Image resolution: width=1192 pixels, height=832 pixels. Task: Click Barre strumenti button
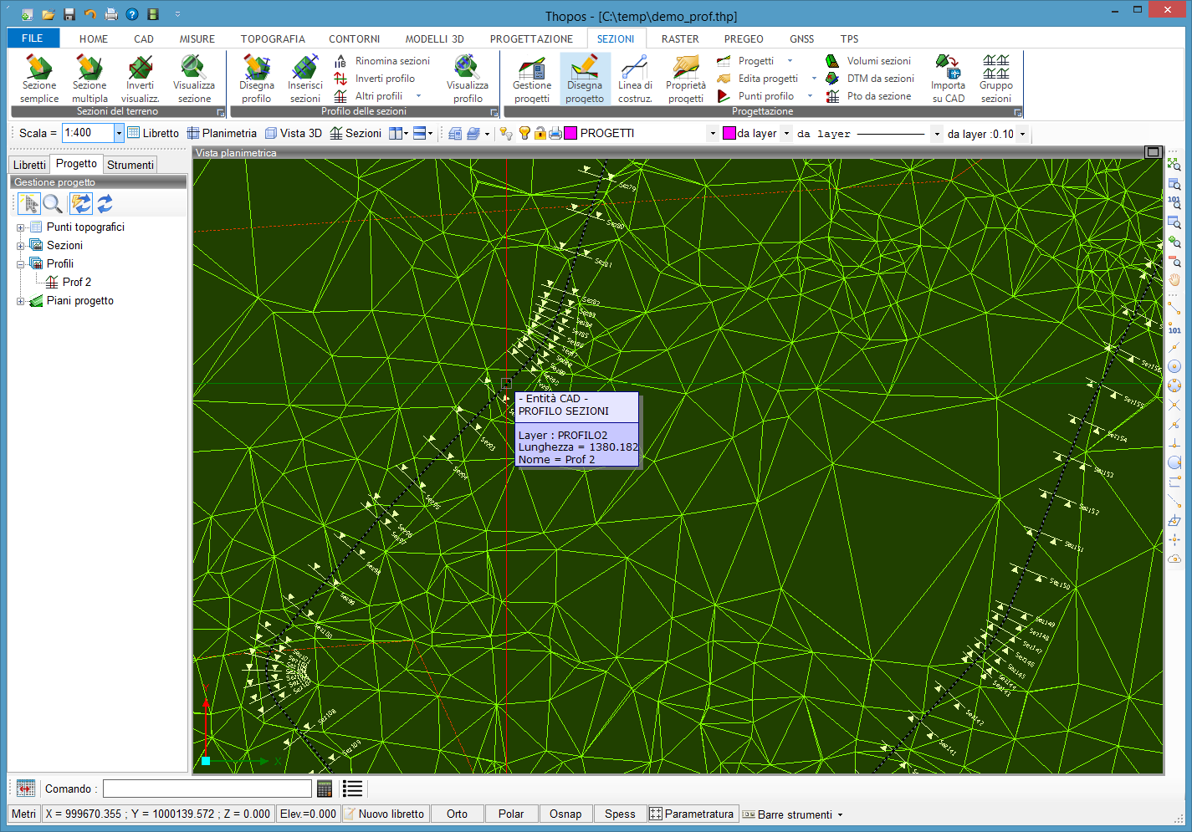[792, 814]
